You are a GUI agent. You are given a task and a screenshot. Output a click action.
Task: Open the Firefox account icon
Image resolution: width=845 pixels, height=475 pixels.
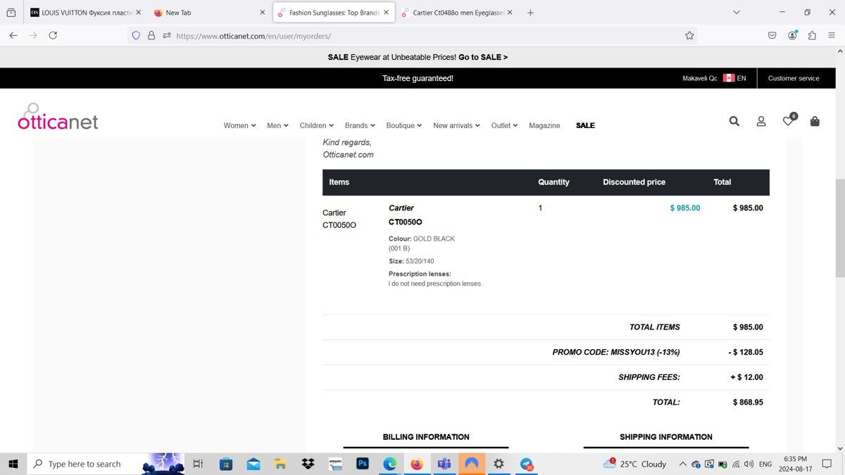(x=792, y=35)
